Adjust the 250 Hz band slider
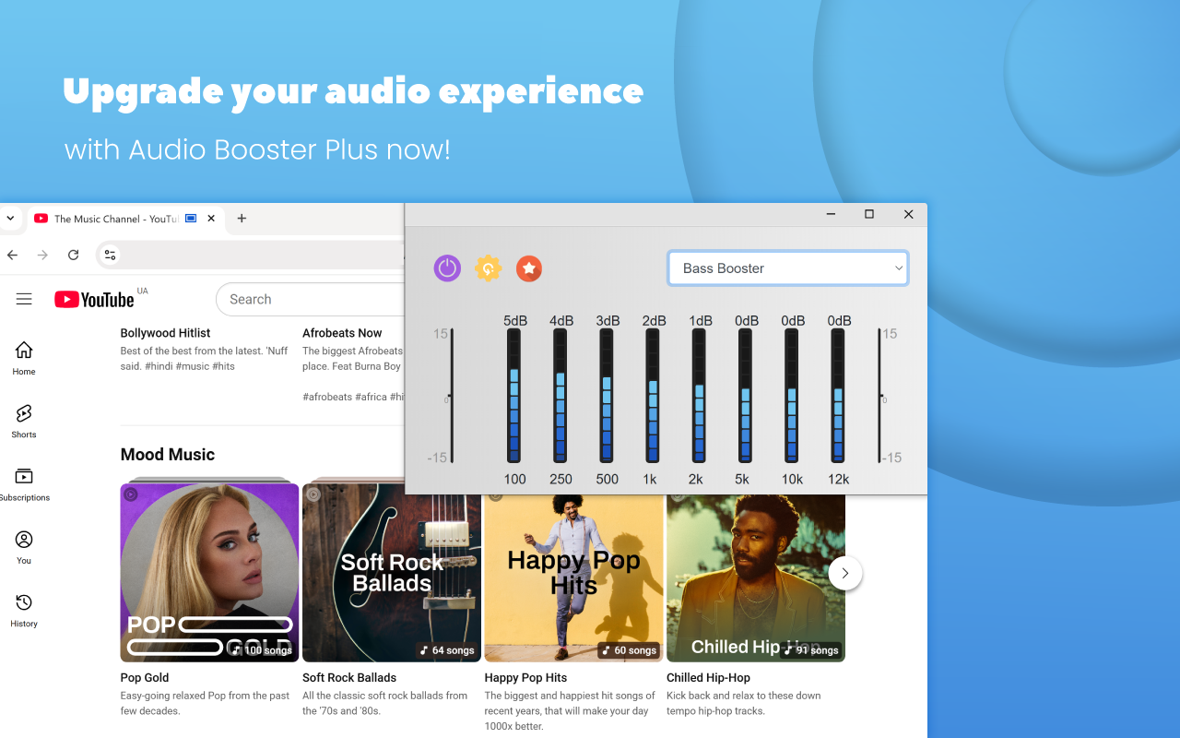The image size is (1180, 738). tap(560, 396)
